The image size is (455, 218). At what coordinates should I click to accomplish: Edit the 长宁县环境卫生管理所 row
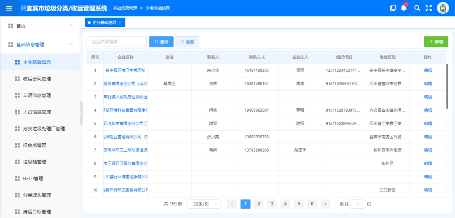(428, 71)
